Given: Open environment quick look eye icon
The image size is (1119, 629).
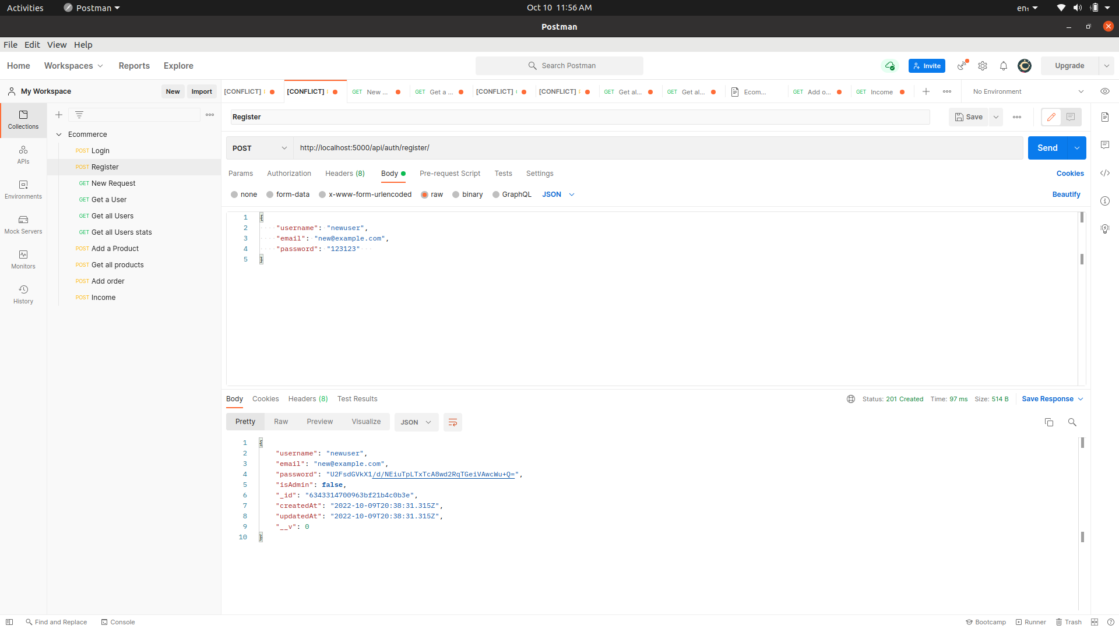Looking at the screenshot, I should [1105, 91].
